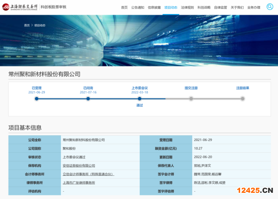
Task: Open the 安信证券股份有限公司 sponsor link
Action: pos(79,165)
